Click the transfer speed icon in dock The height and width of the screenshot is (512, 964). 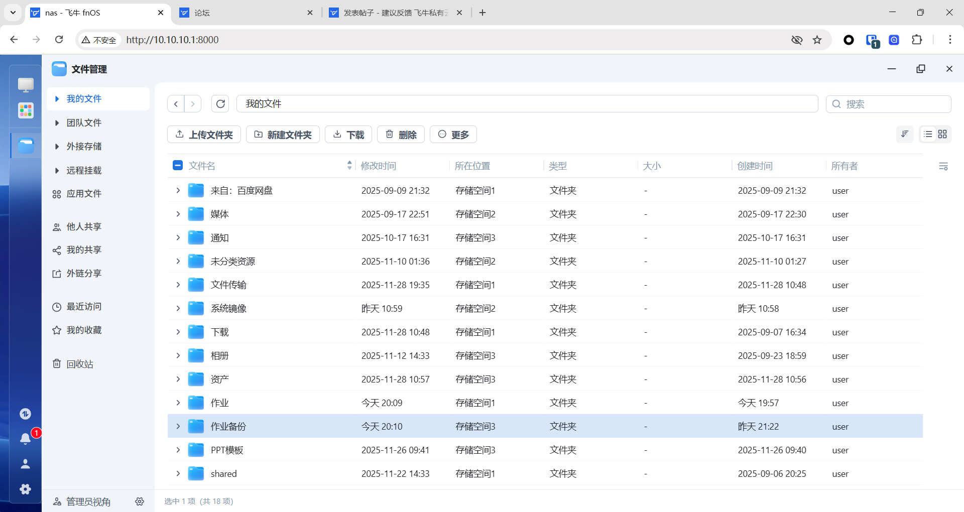tap(26, 414)
